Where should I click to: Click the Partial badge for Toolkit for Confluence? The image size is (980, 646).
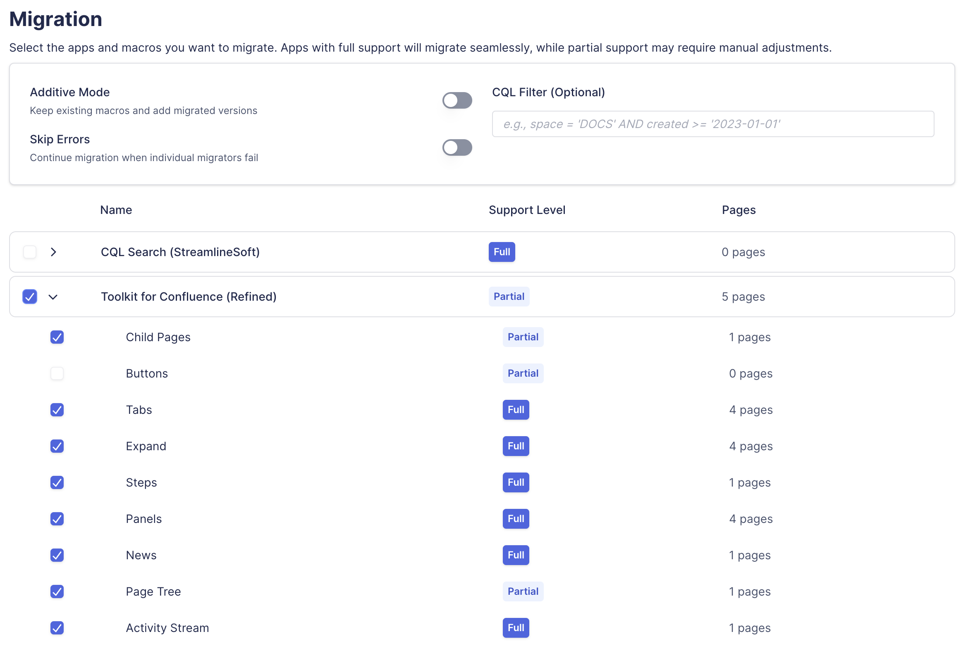coord(509,297)
